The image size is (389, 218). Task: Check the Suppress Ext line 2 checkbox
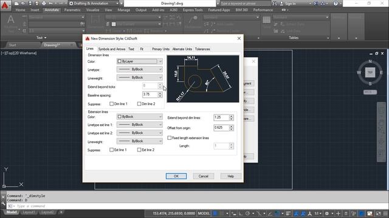(x=139, y=150)
